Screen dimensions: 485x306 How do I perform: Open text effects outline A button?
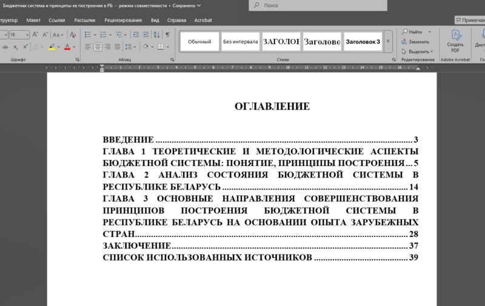pos(36,47)
